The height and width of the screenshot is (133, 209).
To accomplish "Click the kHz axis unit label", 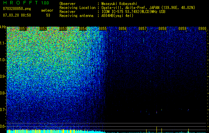I will (3, 27).
